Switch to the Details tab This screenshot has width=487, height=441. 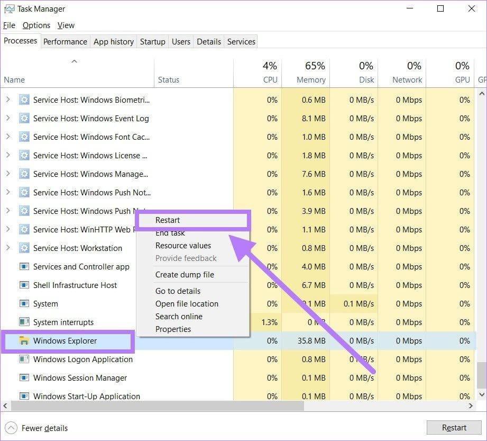pyautogui.click(x=209, y=42)
